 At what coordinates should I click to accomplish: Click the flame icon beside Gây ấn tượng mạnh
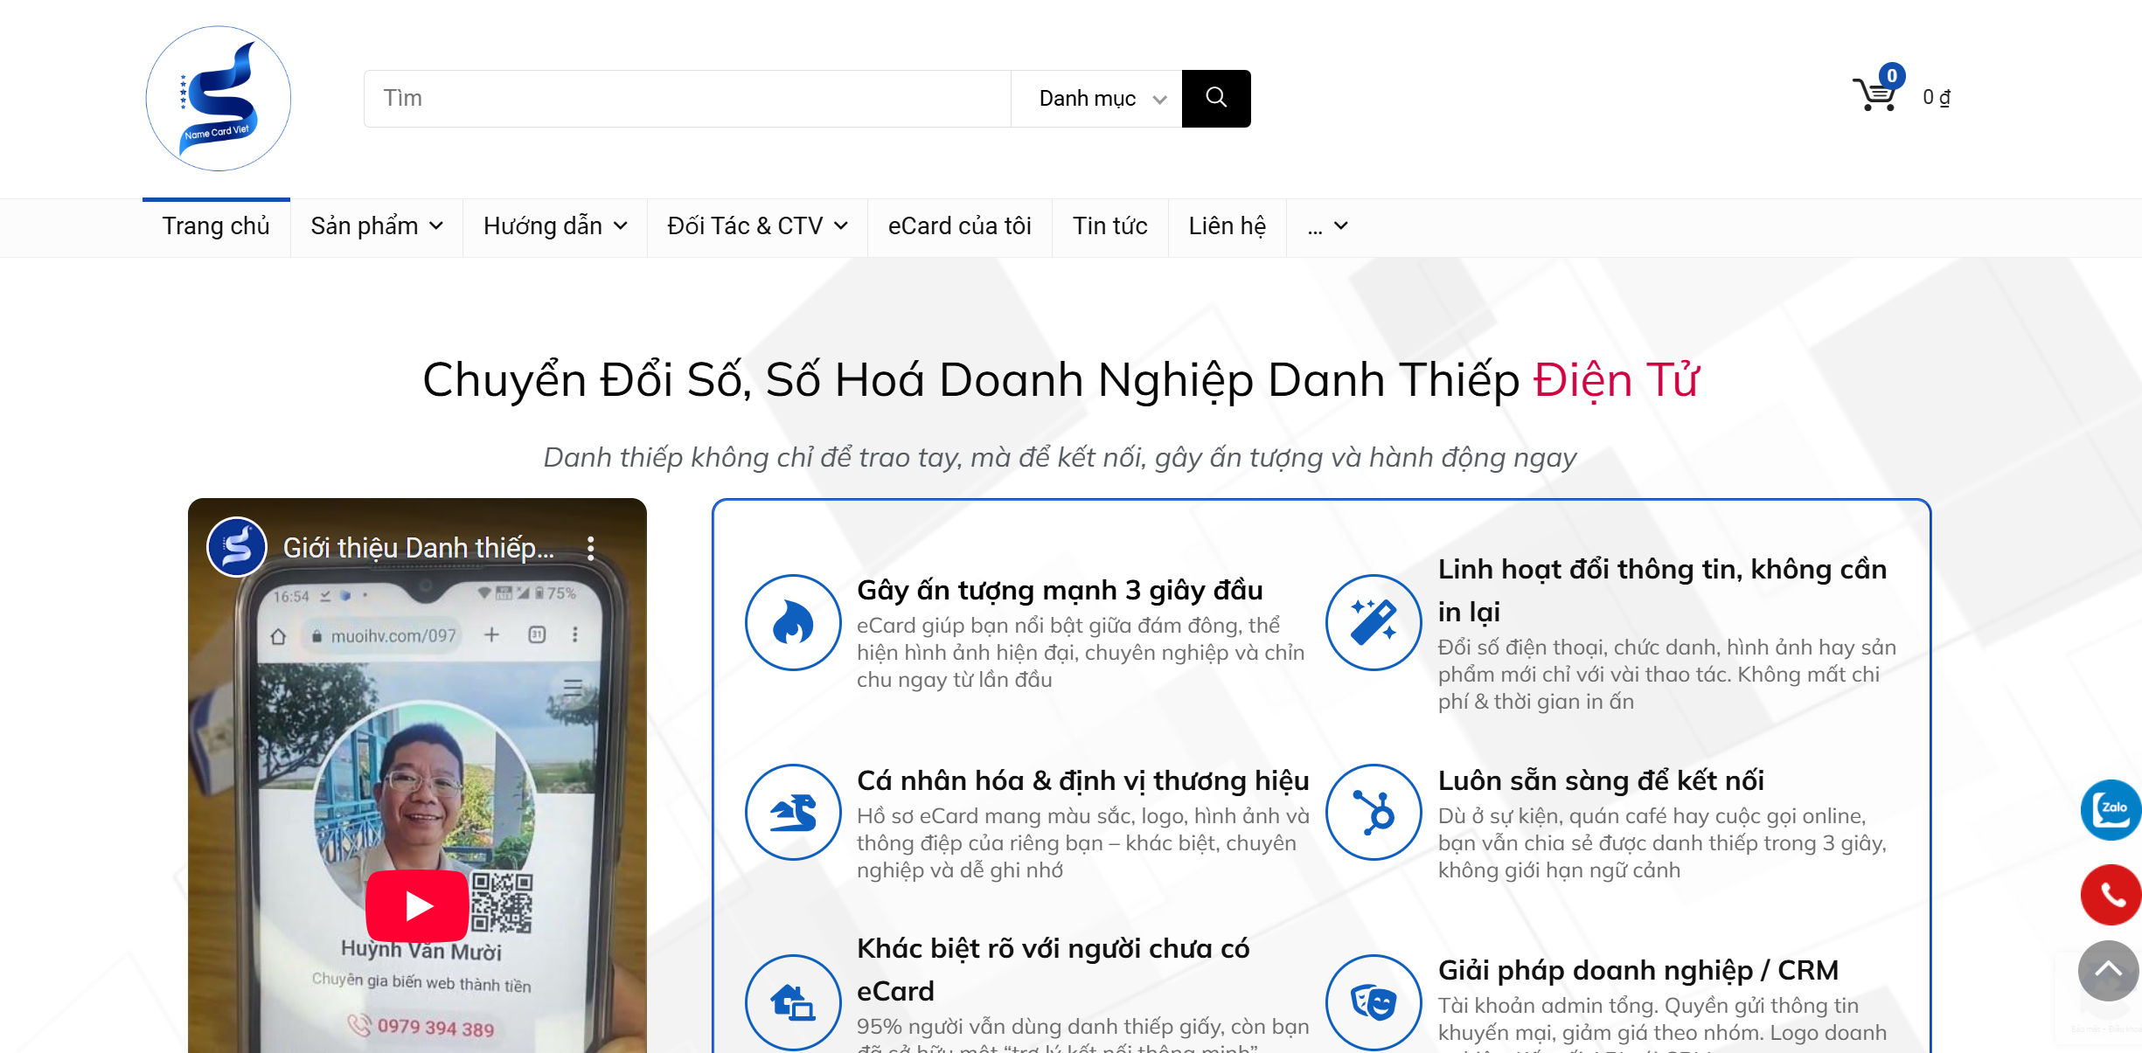coord(793,622)
